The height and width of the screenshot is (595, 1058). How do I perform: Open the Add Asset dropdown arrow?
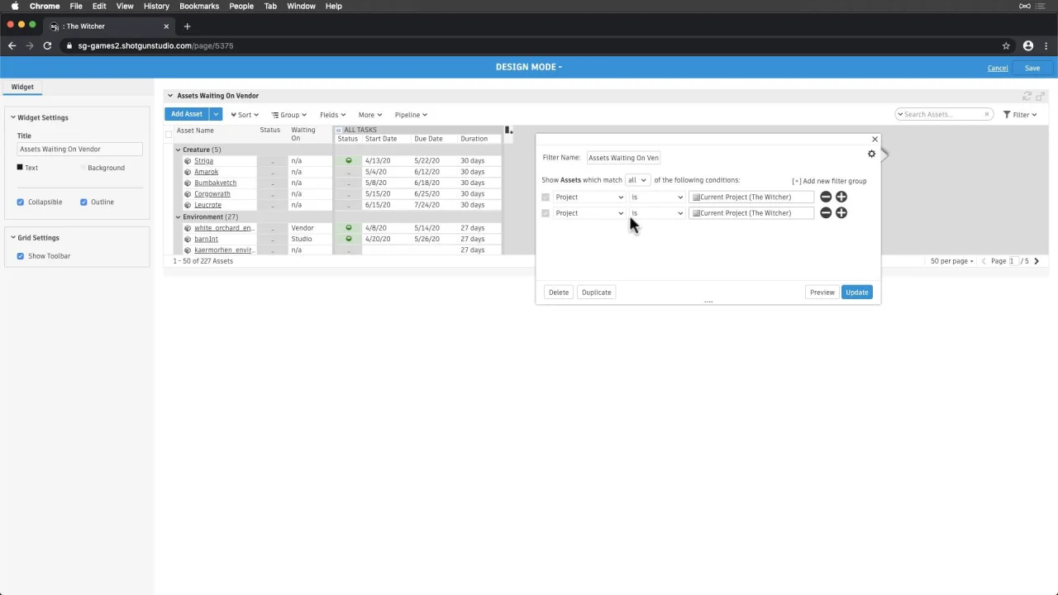point(216,114)
